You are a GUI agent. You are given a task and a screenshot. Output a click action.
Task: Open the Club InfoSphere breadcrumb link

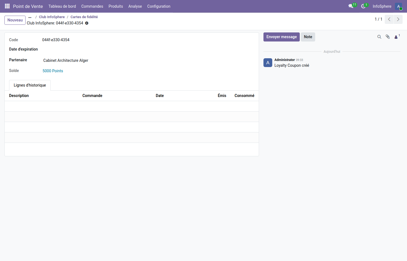pos(52,17)
